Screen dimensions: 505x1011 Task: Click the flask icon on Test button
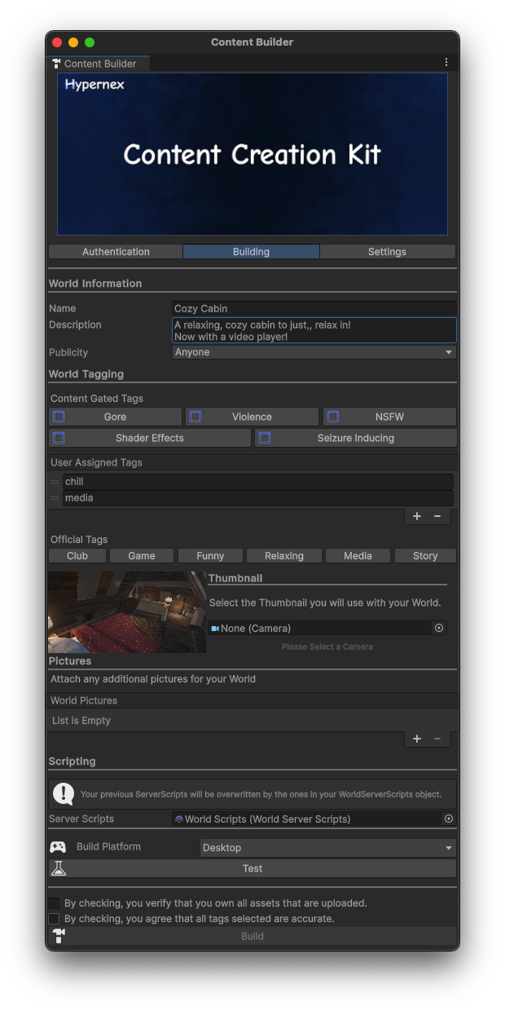(x=58, y=868)
